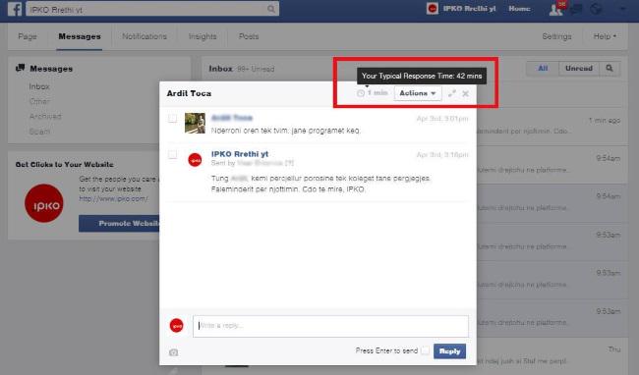
Task: Toggle the Press Enter to send checkbox
Action: [425, 350]
